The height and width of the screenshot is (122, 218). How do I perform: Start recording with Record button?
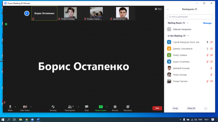click(x=115, y=108)
